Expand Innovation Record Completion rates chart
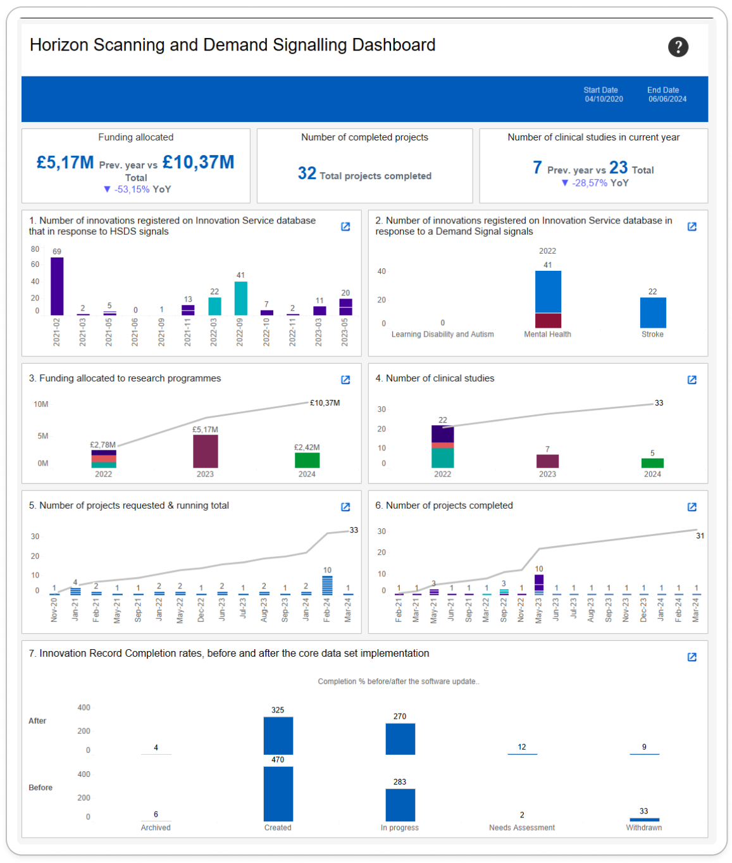732x863 pixels. tap(692, 657)
